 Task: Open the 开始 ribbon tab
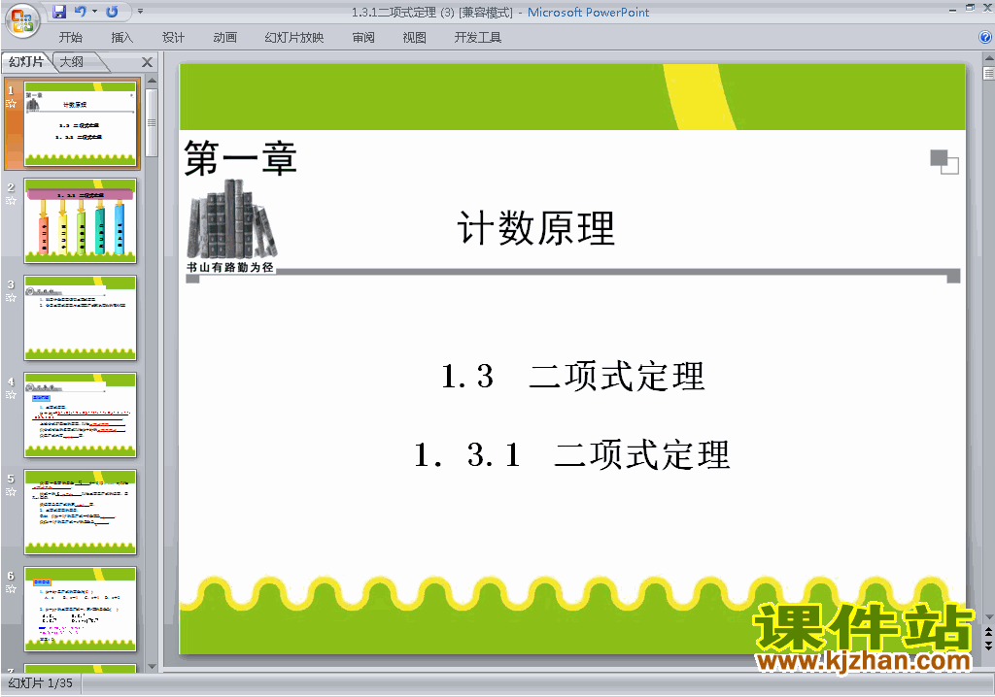coord(70,38)
